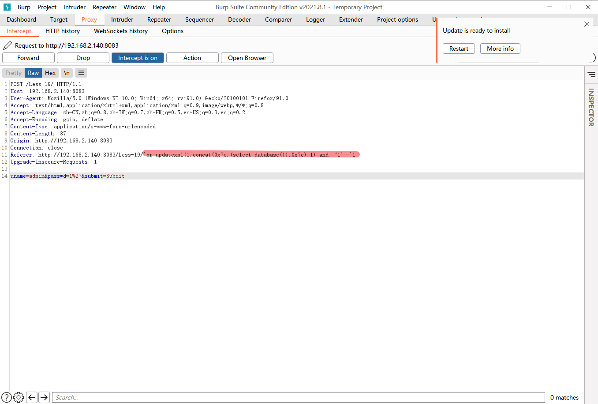Minimize the Burp Suite window

[549, 7]
